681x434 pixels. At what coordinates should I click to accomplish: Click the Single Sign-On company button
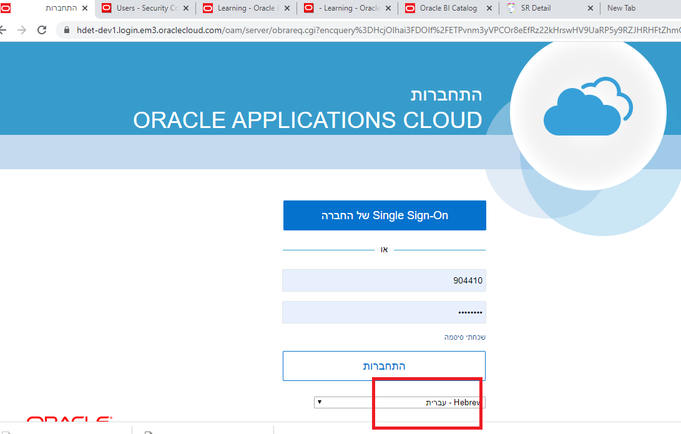(x=385, y=215)
